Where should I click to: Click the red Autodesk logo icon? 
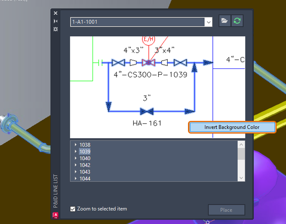pos(55,215)
